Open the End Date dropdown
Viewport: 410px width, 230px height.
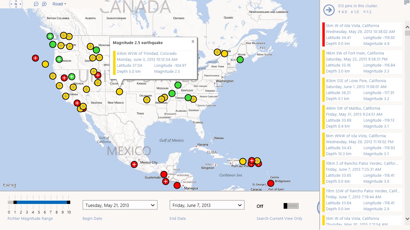[207, 205]
